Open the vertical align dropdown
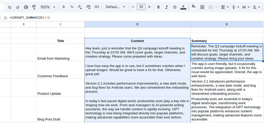This screenshot has width=264, height=123. (235, 7)
